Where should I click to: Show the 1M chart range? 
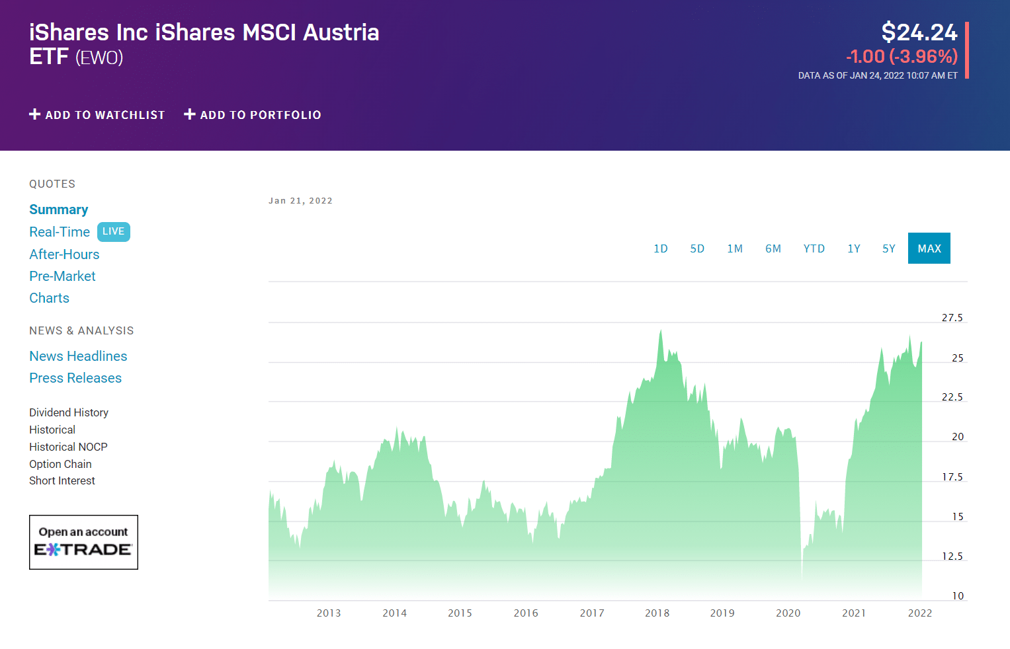tap(735, 248)
